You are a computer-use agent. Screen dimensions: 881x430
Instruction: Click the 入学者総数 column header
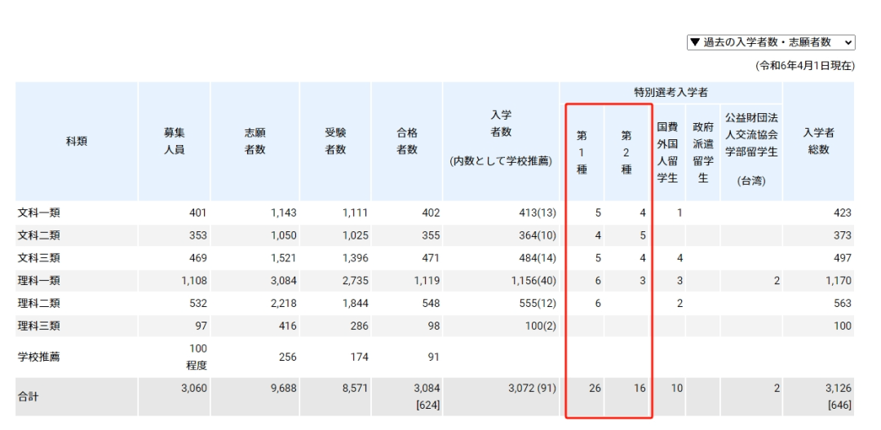point(818,141)
